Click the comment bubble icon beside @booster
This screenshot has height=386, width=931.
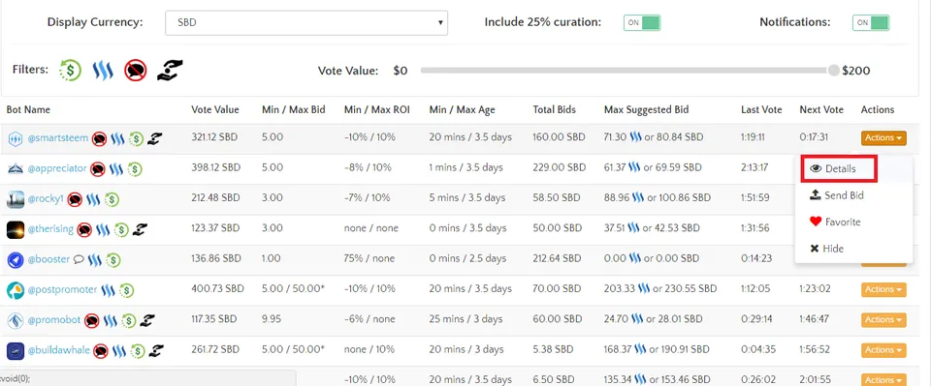click(79, 259)
